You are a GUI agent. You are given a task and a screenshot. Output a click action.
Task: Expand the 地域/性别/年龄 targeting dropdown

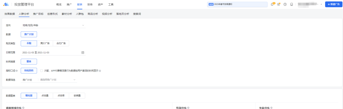[x=53, y=25]
